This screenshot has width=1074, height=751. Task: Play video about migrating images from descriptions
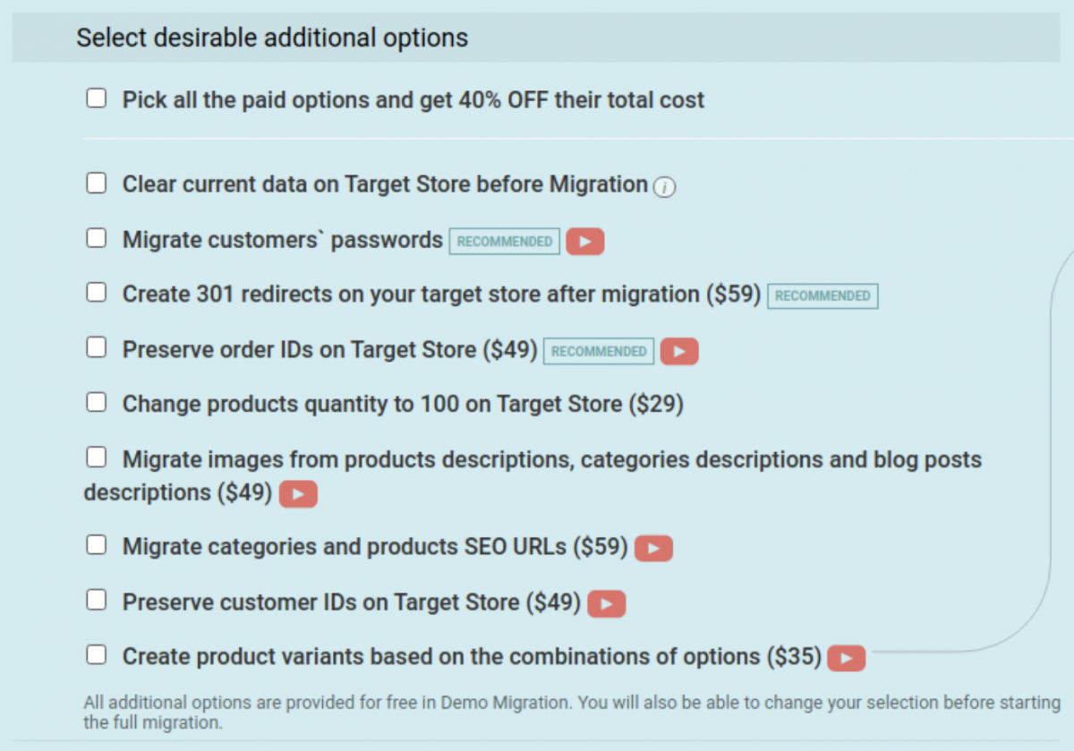pyautogui.click(x=298, y=493)
